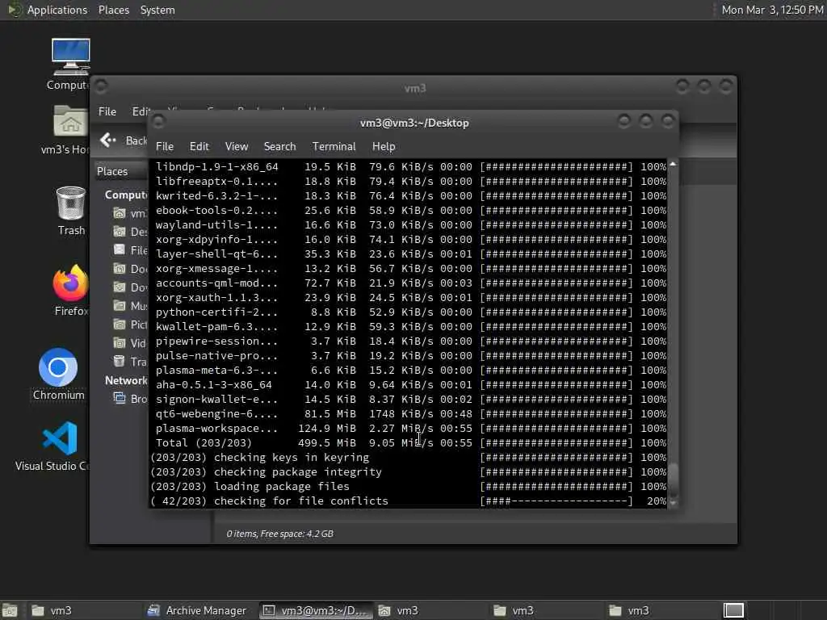Click the python-certifi download line
This screenshot has width=827, height=620.
tap(410, 312)
